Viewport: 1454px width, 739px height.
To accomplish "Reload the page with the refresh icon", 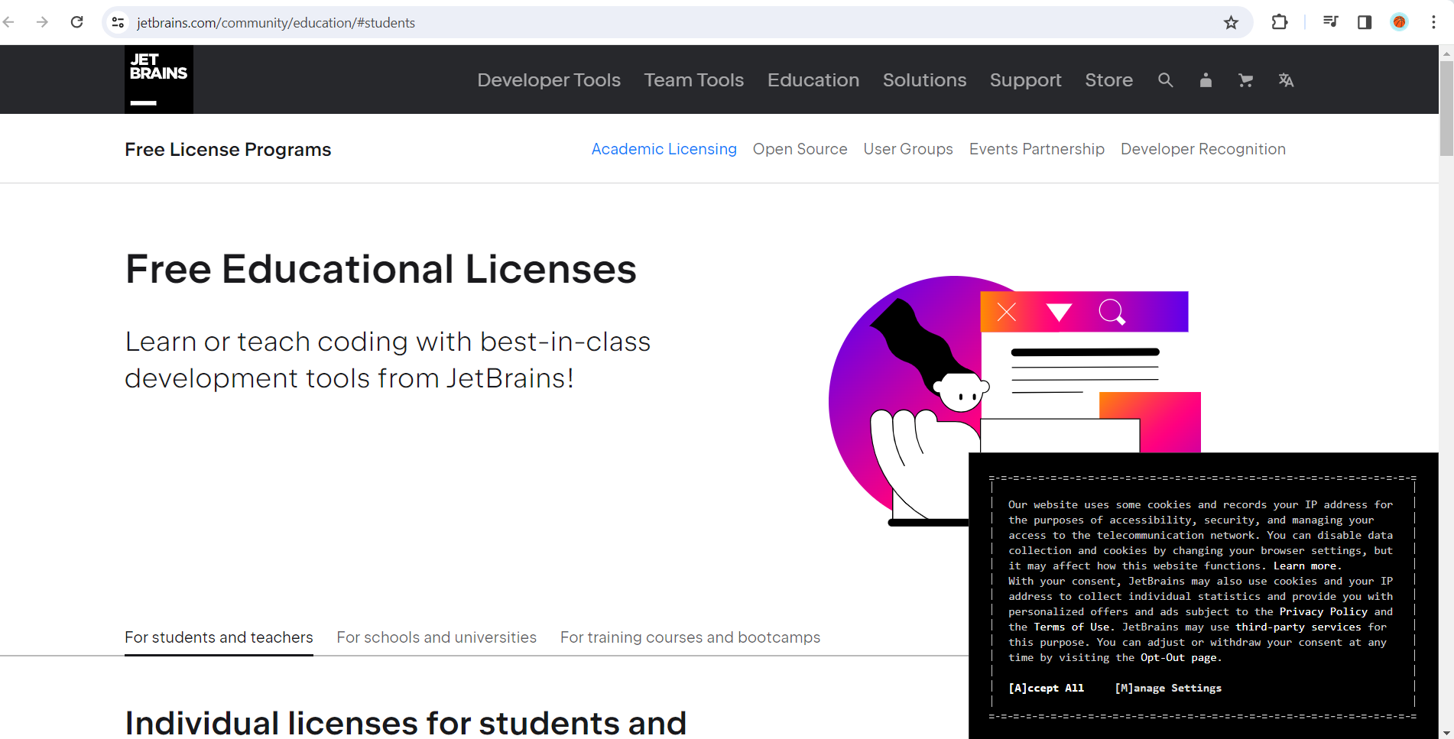I will tap(76, 22).
